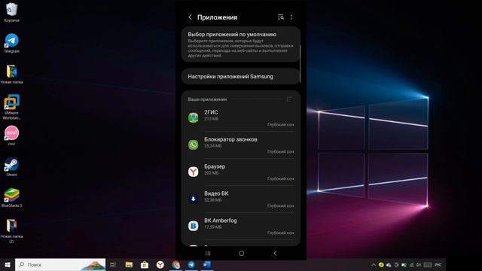Image resolution: width=482 pixels, height=271 pixels.
Task: Select the Видео ВК app icon
Action: [x=194, y=199]
